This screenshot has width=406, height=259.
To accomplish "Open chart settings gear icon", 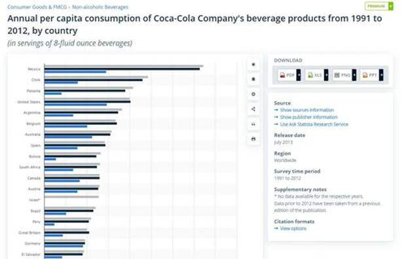I will pyautogui.click(x=253, y=94).
